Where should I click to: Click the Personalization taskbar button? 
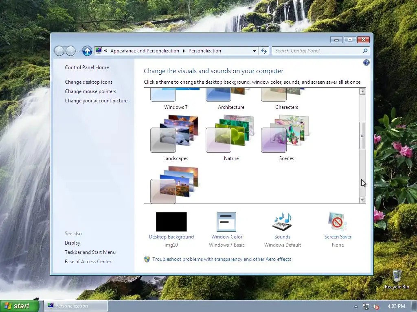coord(76,306)
